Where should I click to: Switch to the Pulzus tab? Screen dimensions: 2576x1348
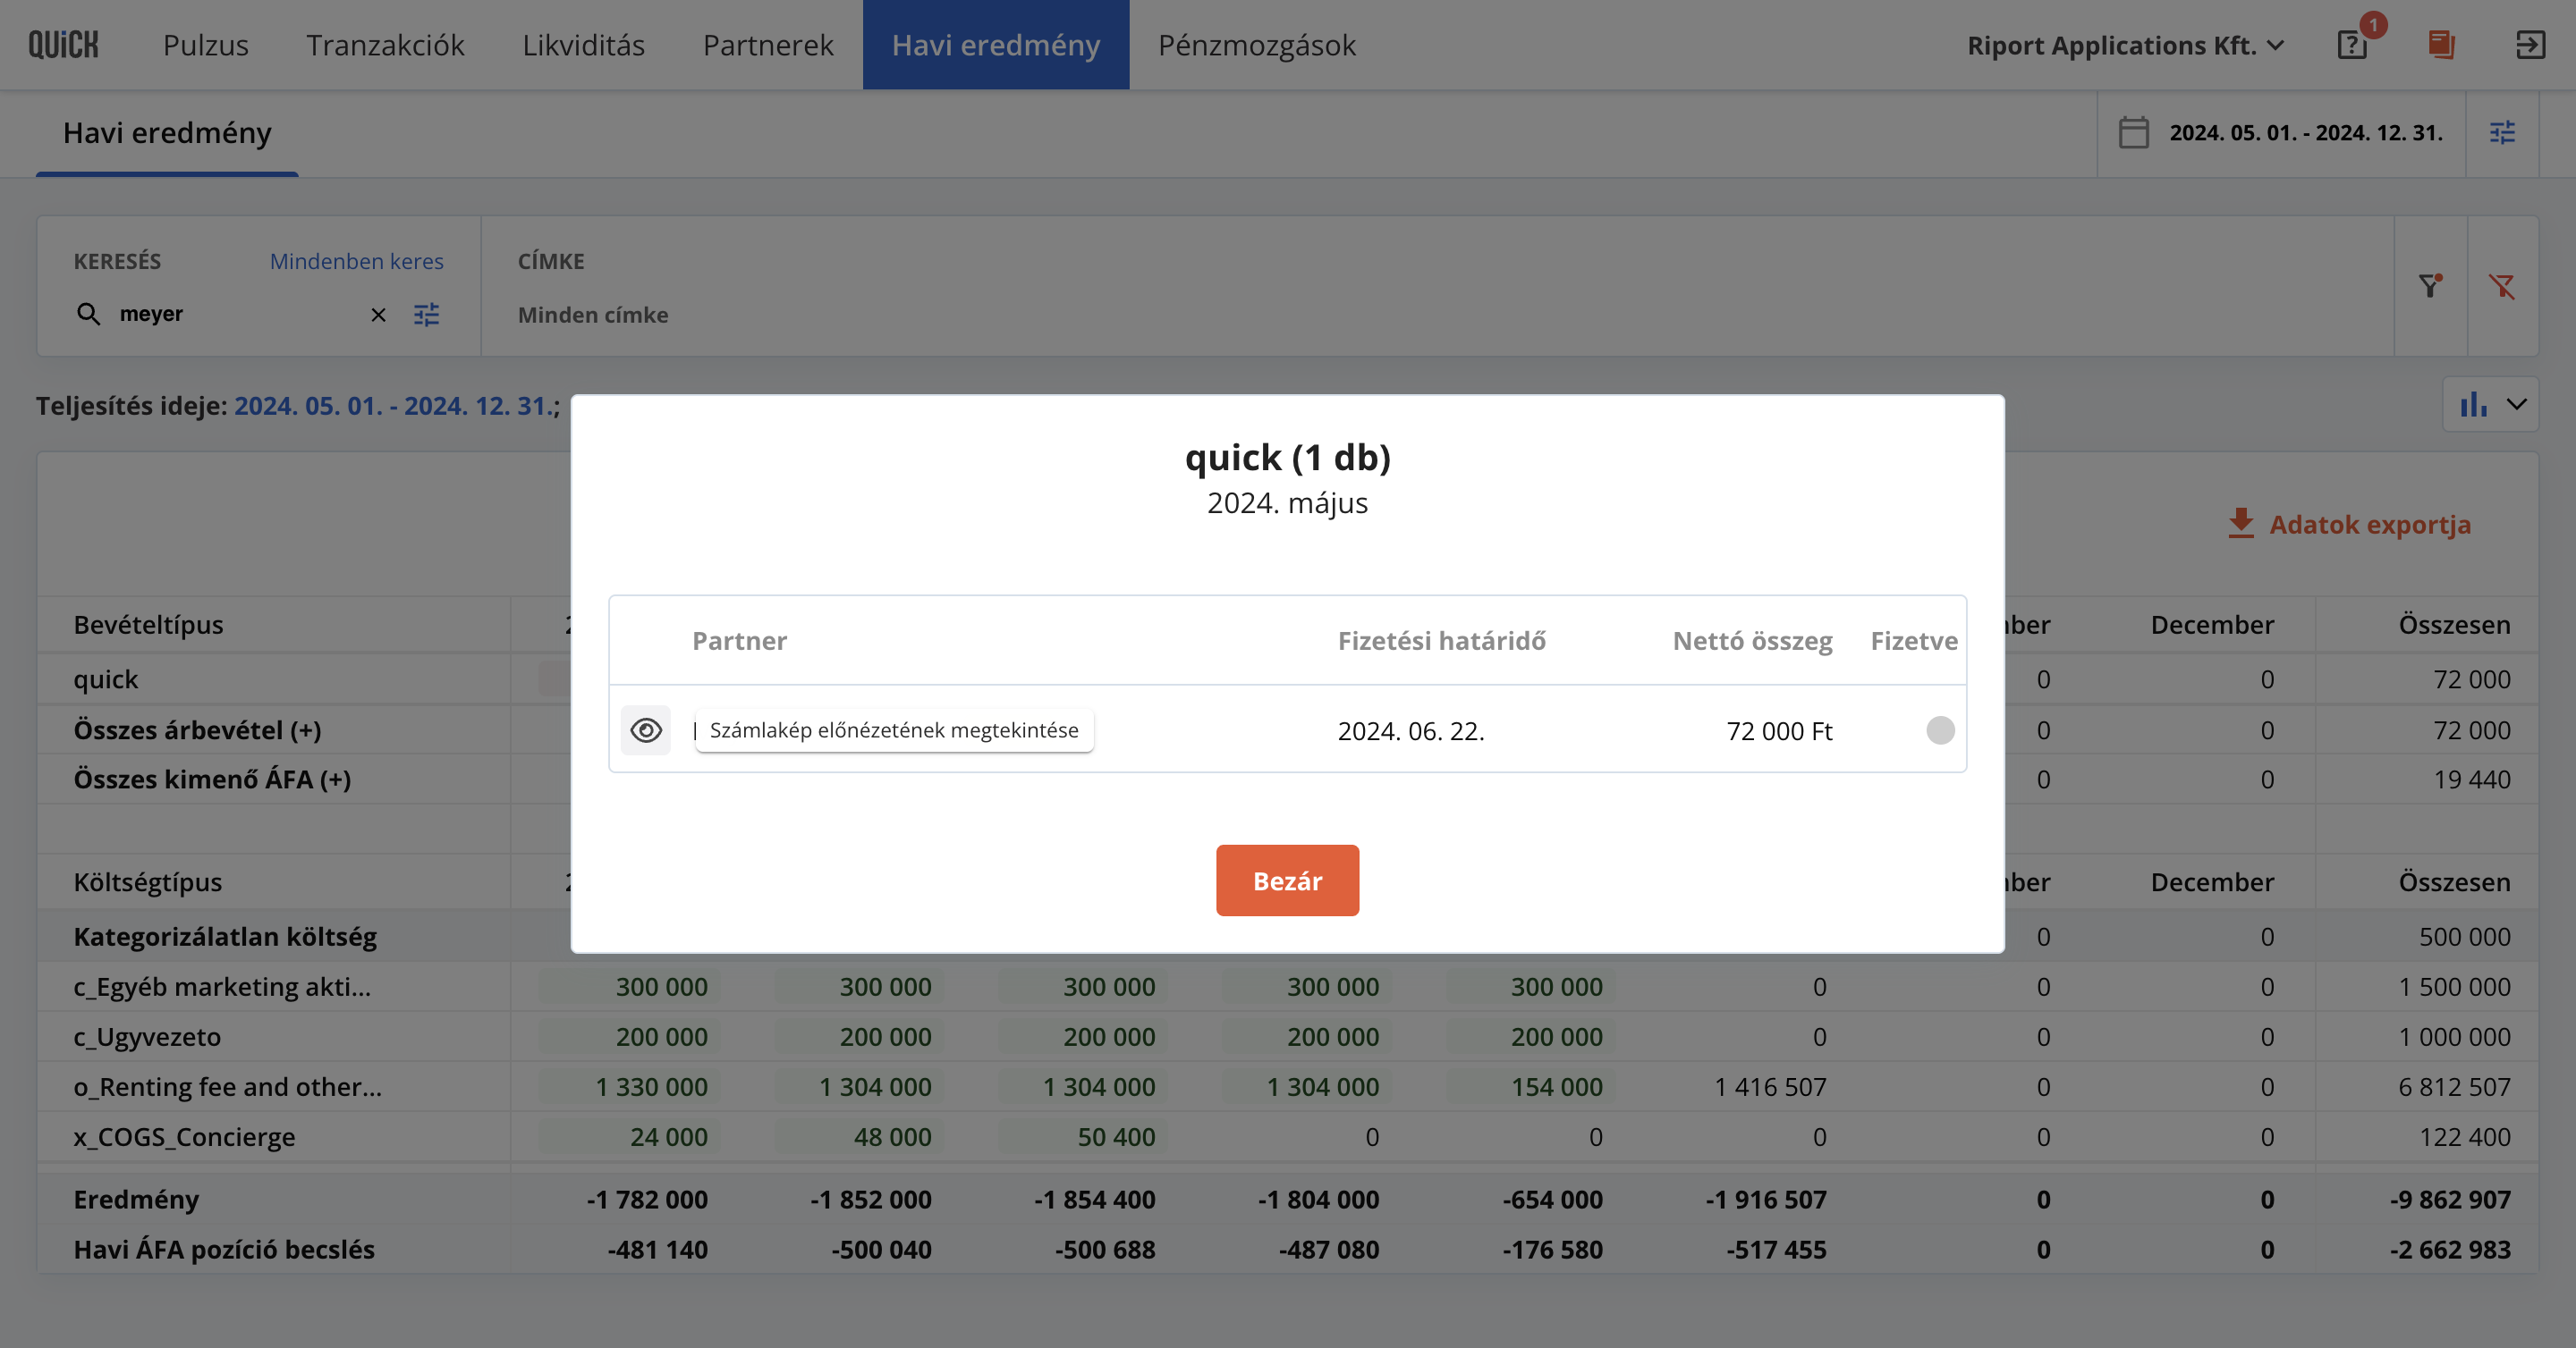[x=206, y=45]
